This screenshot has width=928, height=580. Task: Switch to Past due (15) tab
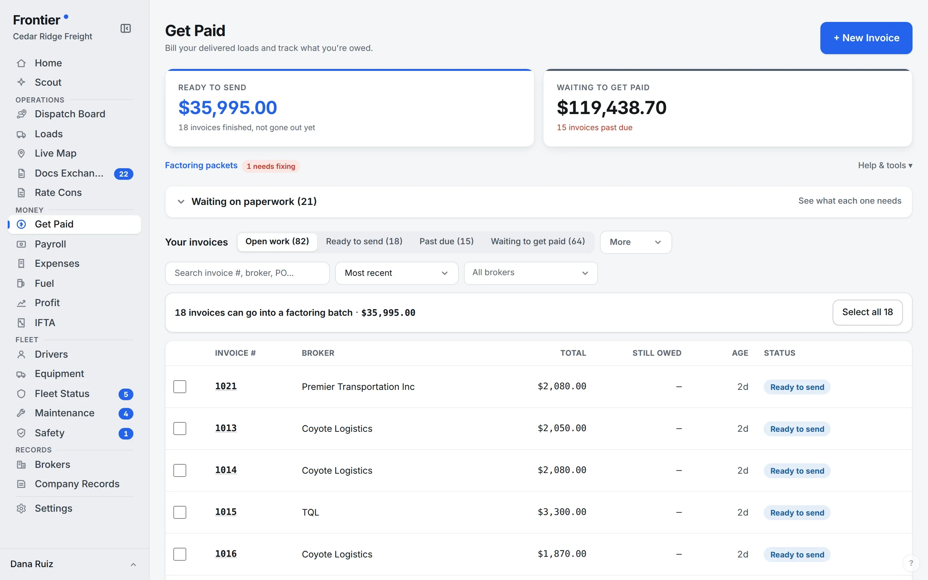click(446, 242)
